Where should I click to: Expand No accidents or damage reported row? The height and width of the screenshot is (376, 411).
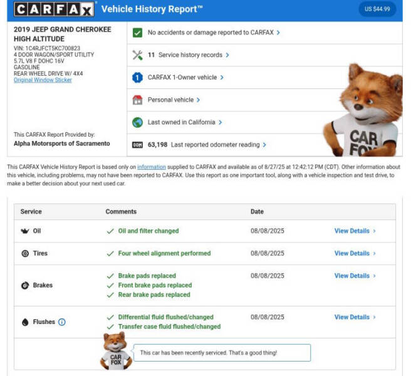point(214,33)
